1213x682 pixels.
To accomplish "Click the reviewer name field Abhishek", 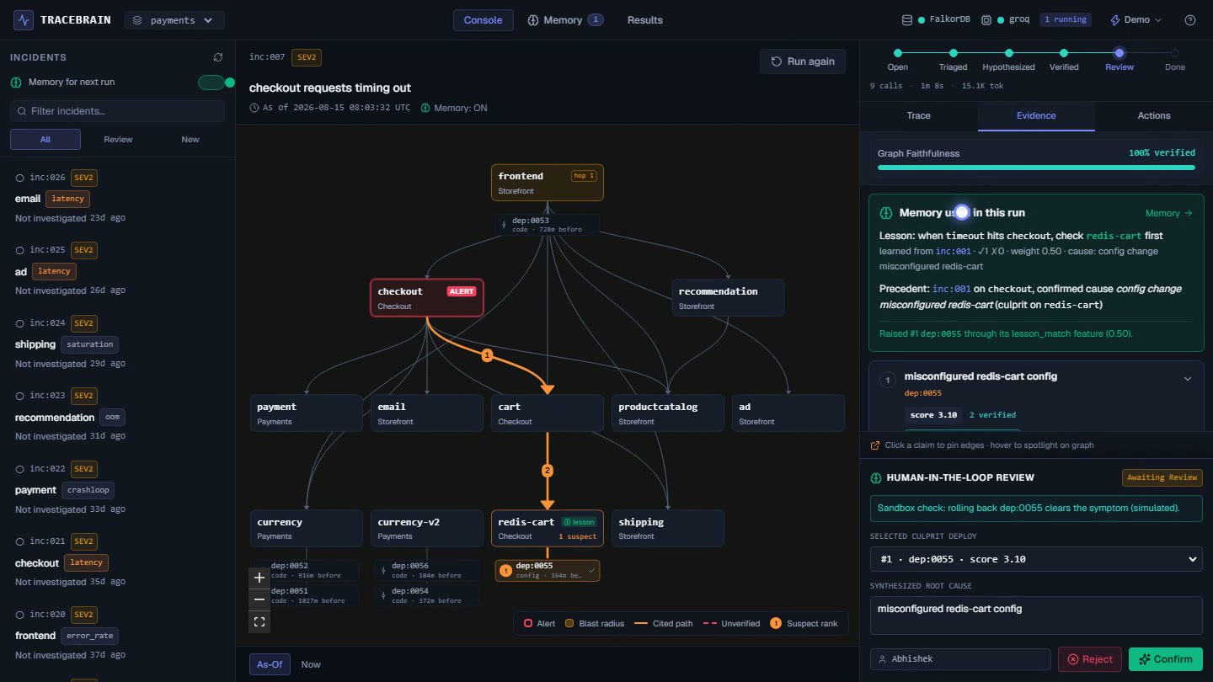I will click(960, 659).
